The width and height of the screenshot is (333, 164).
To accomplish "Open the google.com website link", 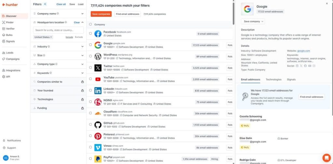I will [303, 51].
